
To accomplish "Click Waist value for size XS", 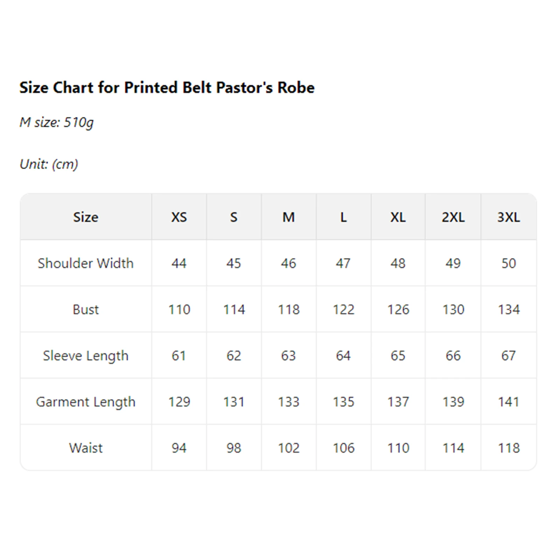I will pos(179,448).
